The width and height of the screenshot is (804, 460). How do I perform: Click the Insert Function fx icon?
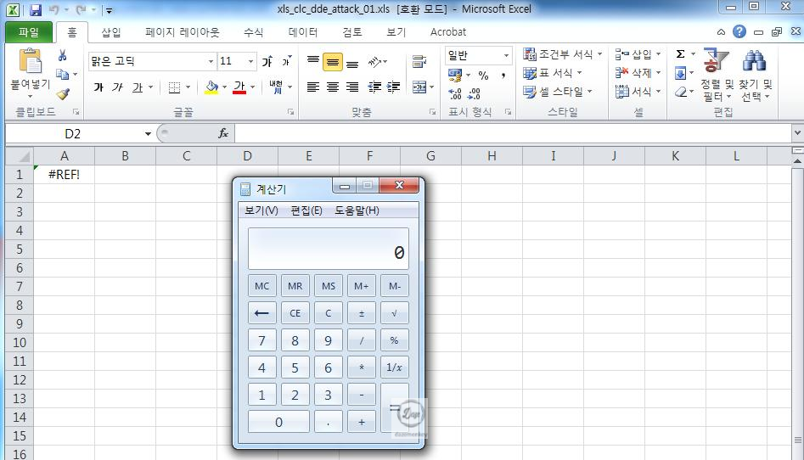[223, 133]
